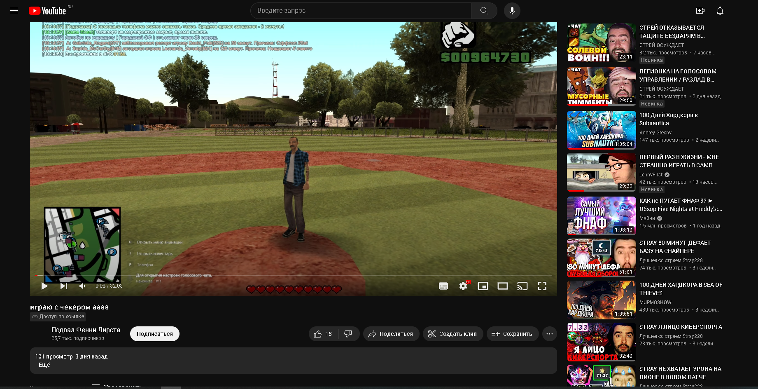The width and height of the screenshot is (758, 389).
Task: Toggle theater mode view
Action: pos(503,286)
